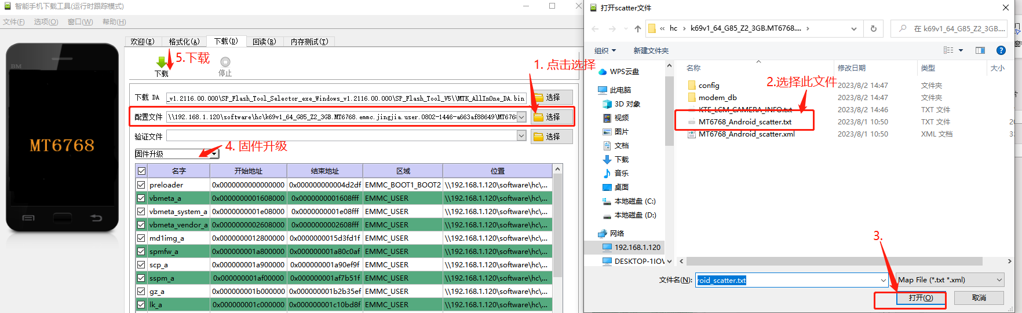Open the file dialog help icon
This screenshot has height=313, width=1022.
coord(1001,50)
